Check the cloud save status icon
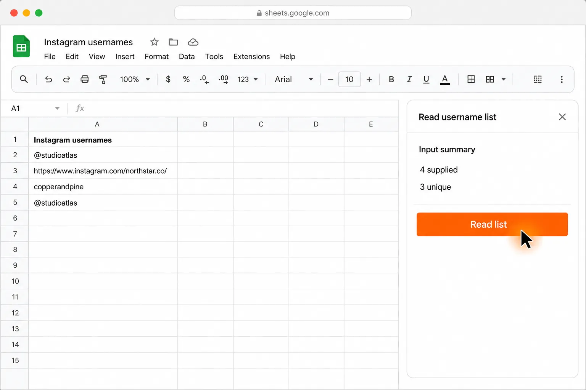 coord(193,42)
